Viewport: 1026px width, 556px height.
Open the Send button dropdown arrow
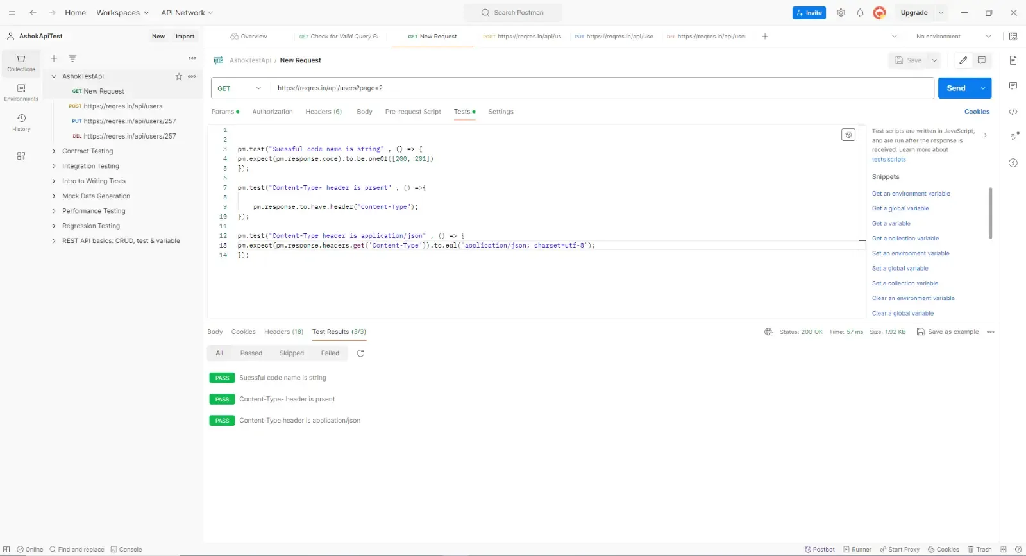pyautogui.click(x=983, y=88)
